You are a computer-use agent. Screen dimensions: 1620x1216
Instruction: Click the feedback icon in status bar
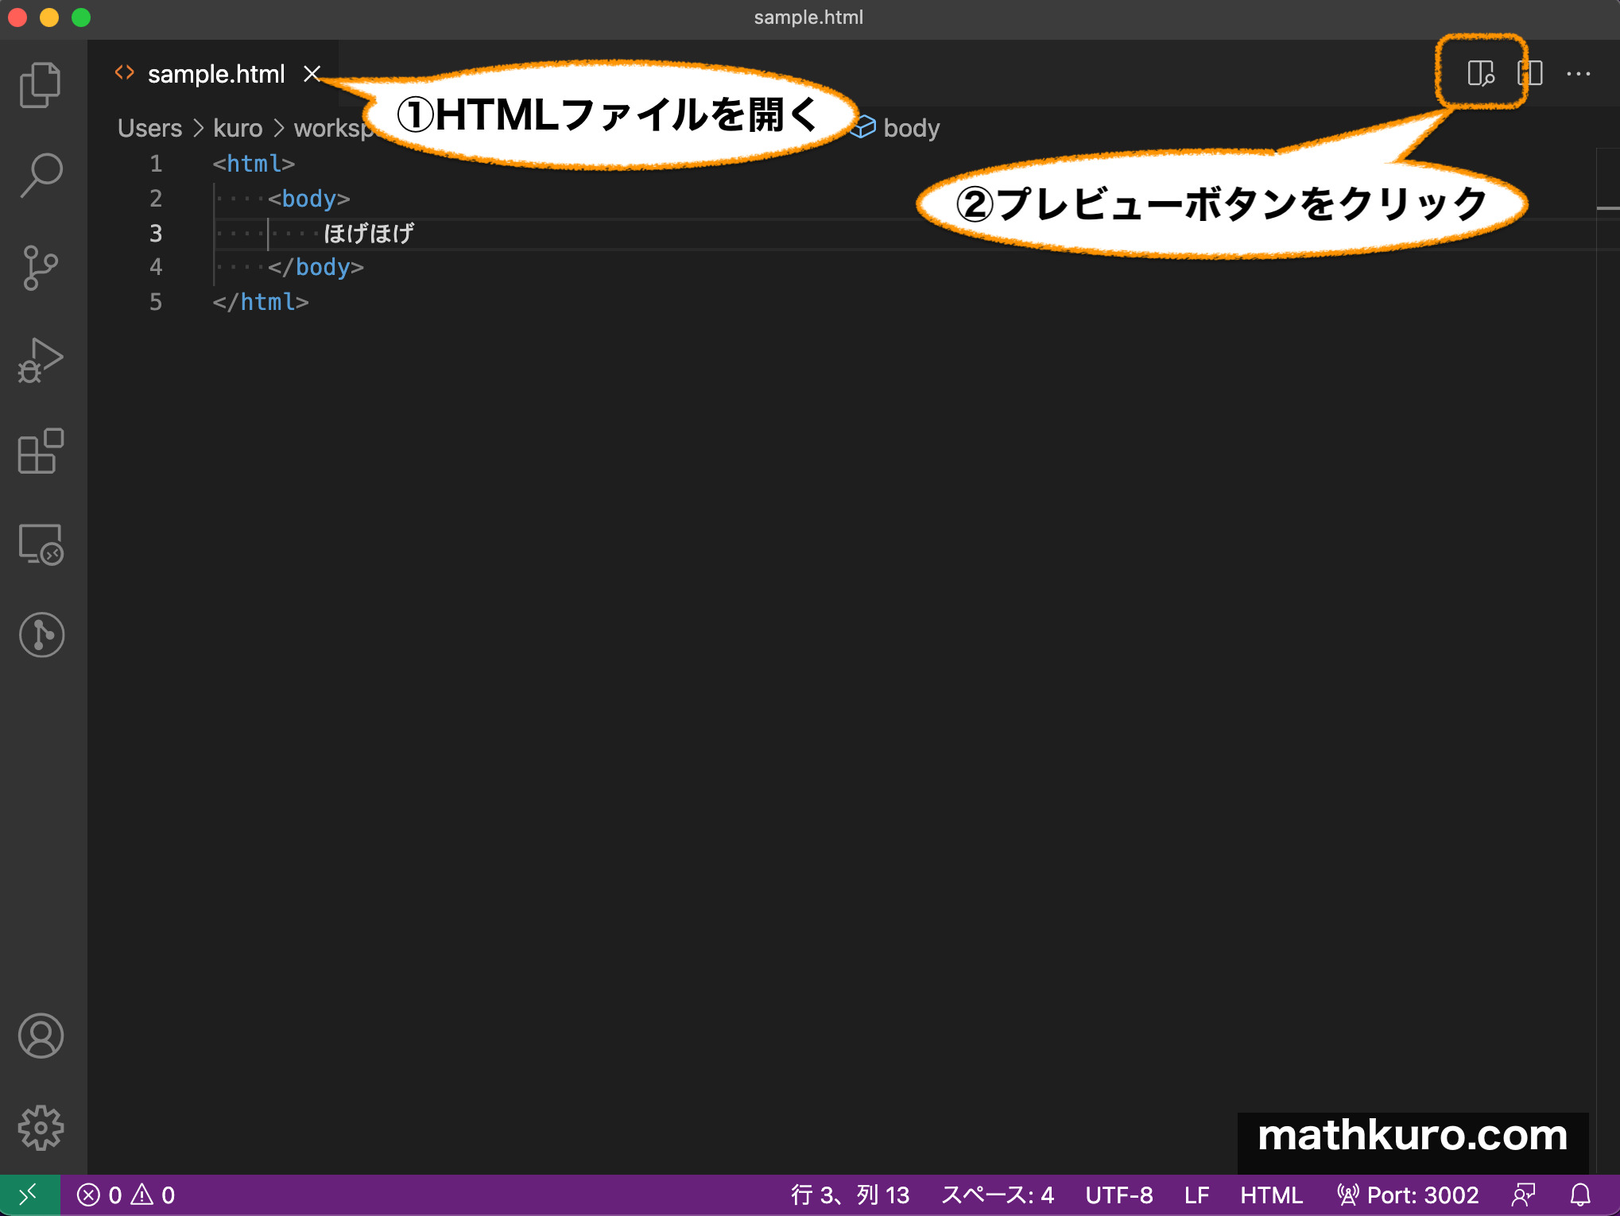(1524, 1195)
